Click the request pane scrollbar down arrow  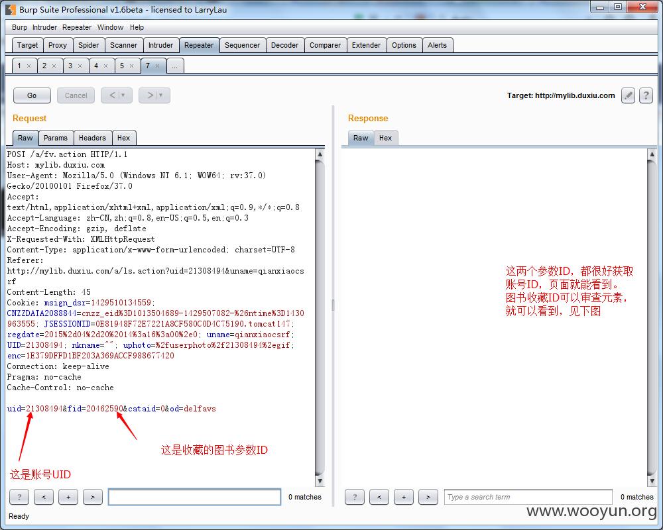click(x=320, y=481)
